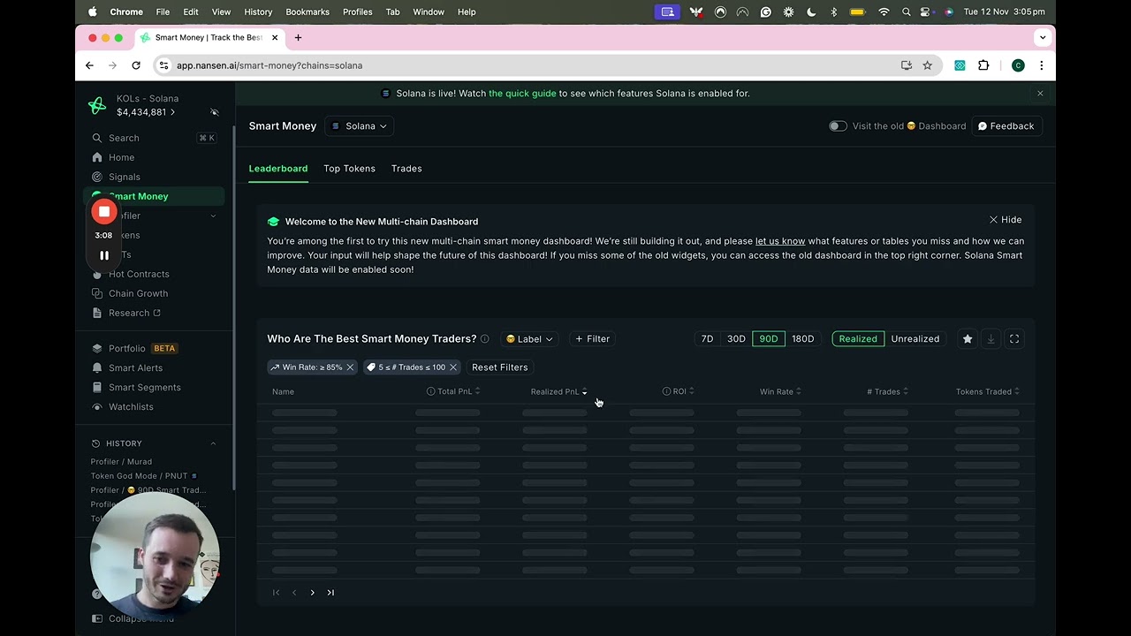Toggle hide balance eye icon
Viewport: 1131px width, 636px height.
[x=214, y=112]
